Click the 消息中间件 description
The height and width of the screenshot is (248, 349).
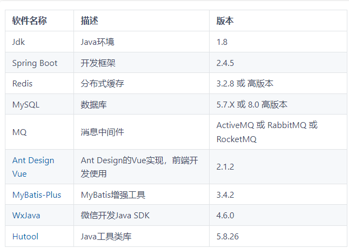142,132
